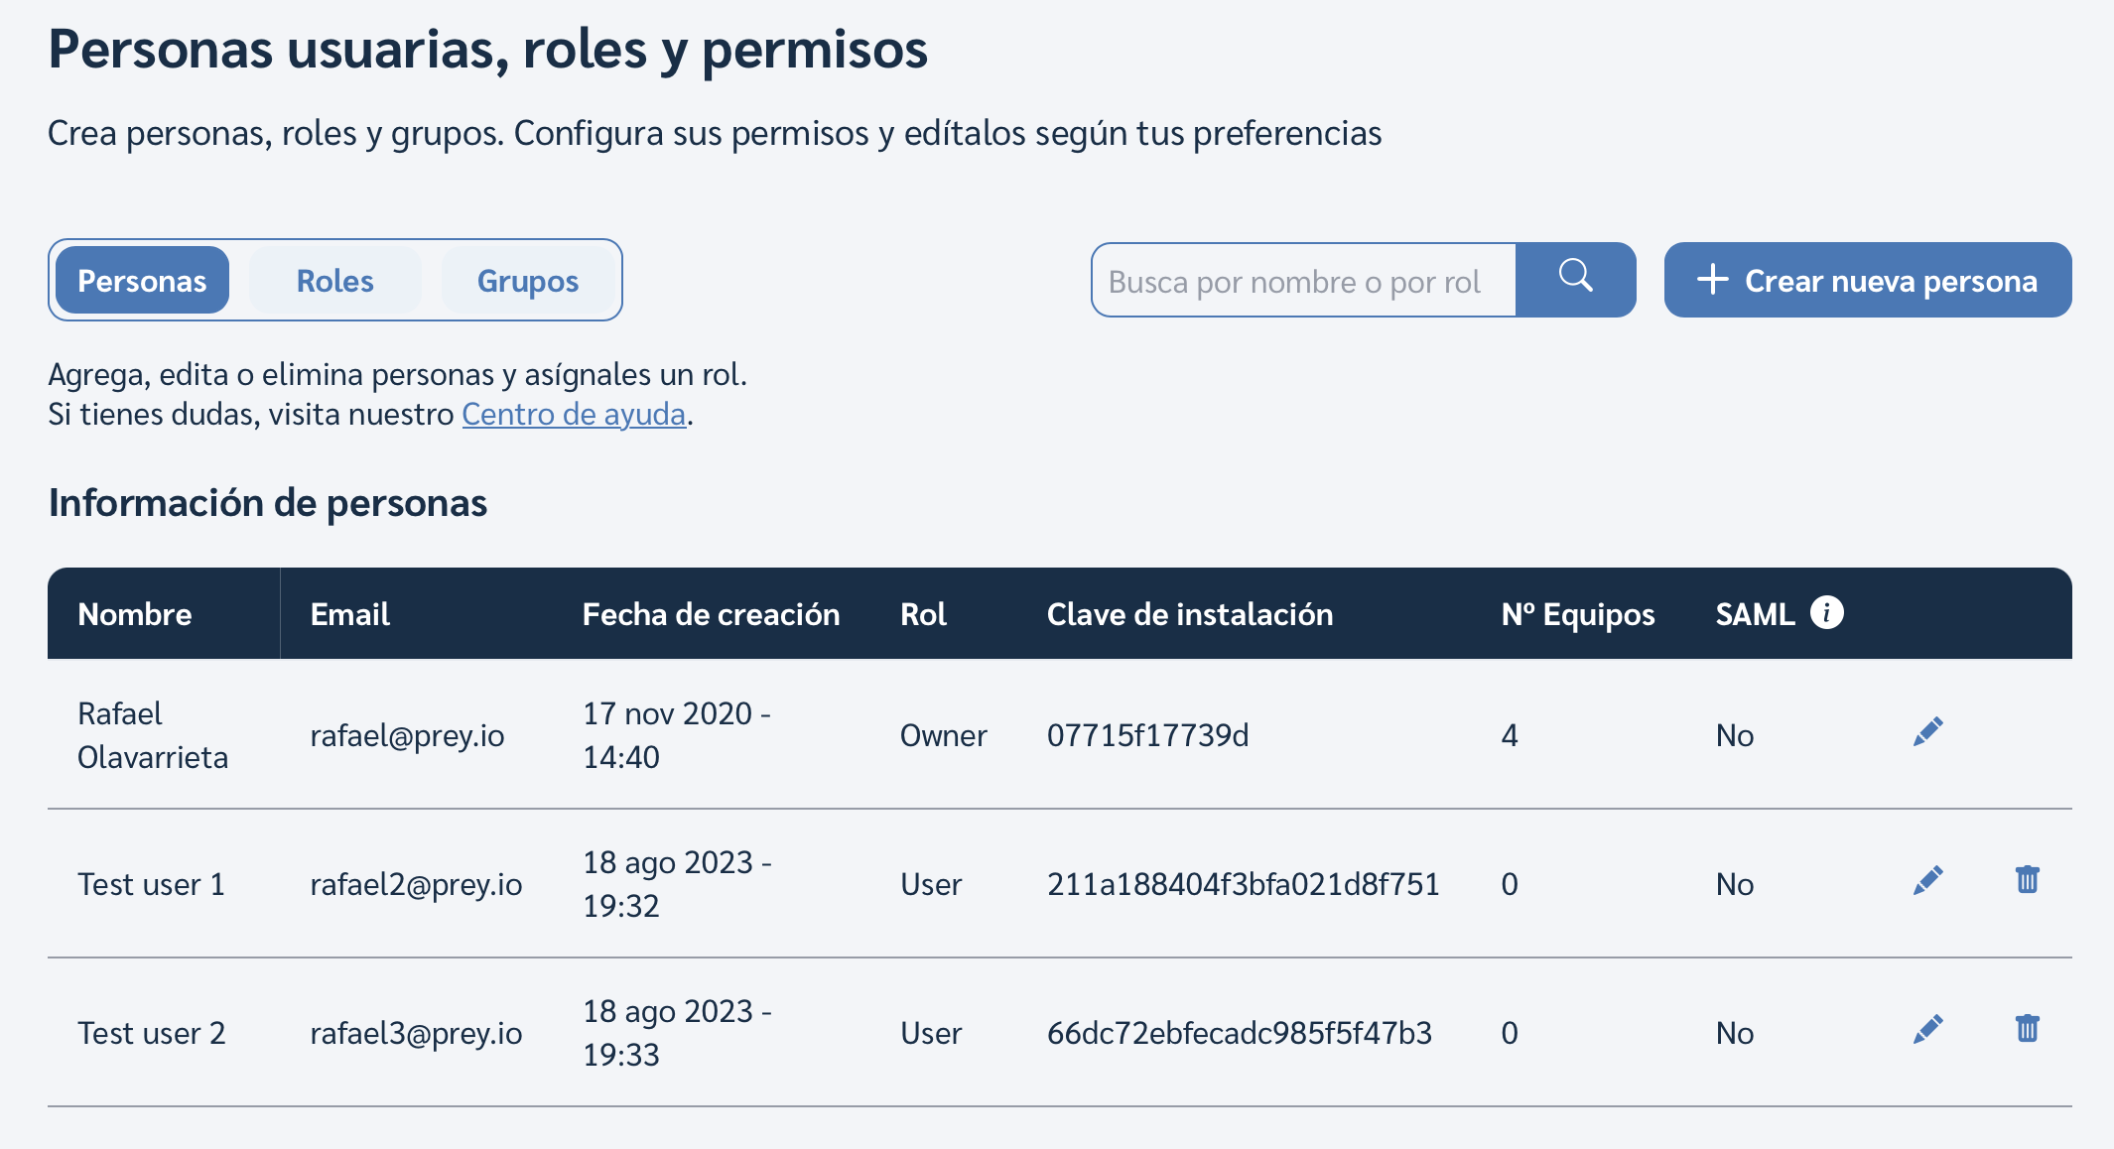The image size is (2114, 1149).
Task: Click the Nombre column header
Action: [x=135, y=614]
